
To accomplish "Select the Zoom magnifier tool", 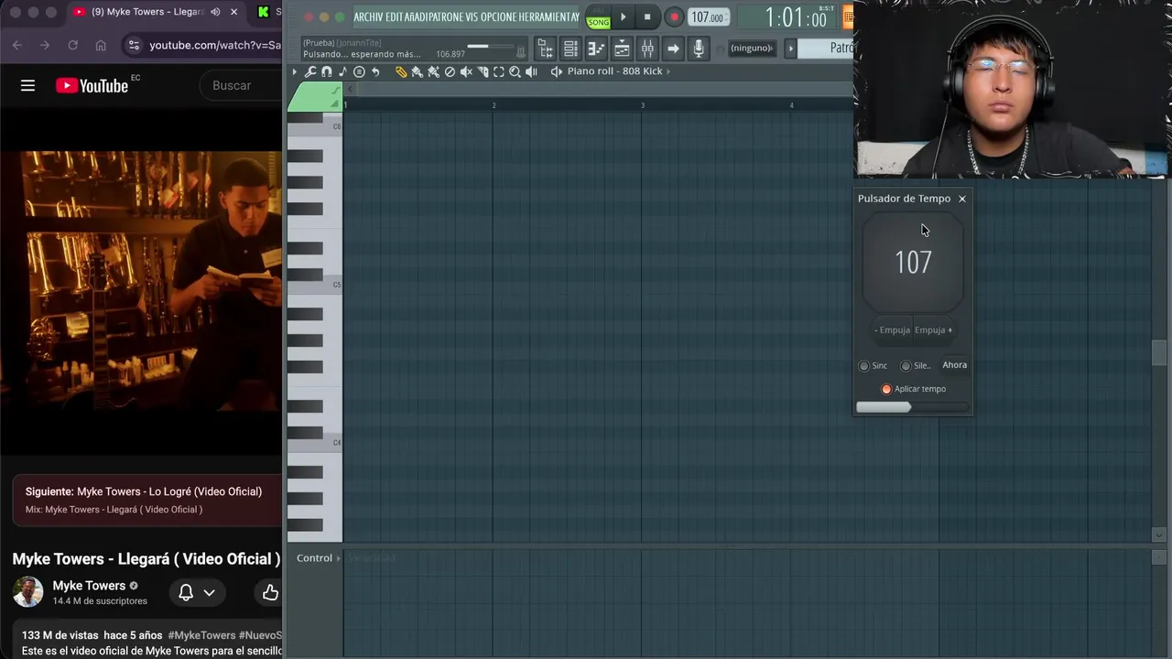I will 515,71.
